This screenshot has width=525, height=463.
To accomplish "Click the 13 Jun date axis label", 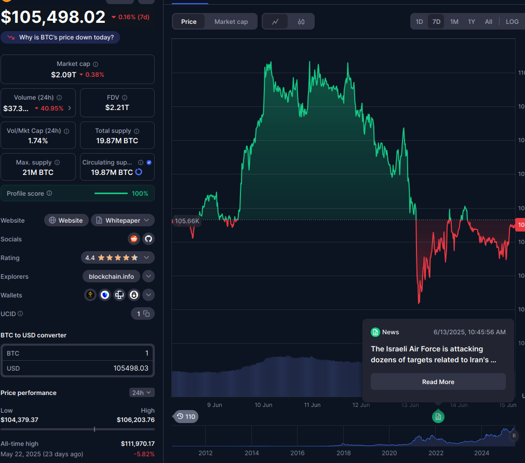I will (410, 405).
